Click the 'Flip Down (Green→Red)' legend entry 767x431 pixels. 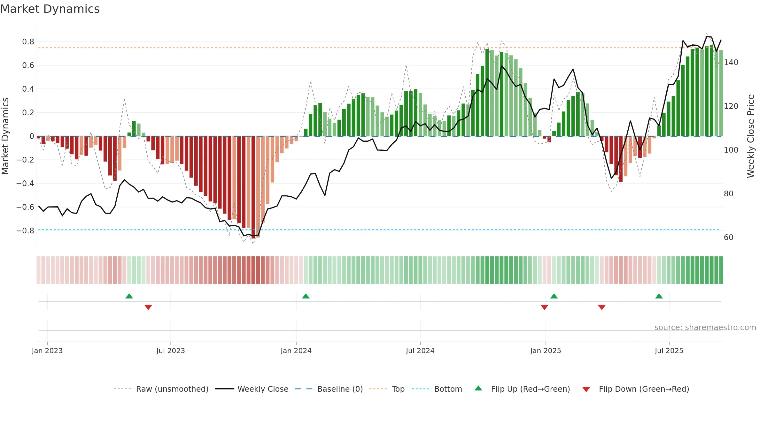tap(636, 389)
